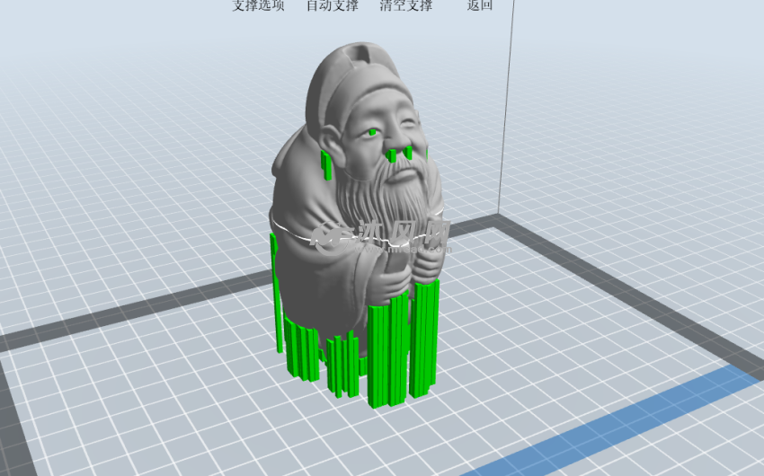Select the green support under the eye

372,134
